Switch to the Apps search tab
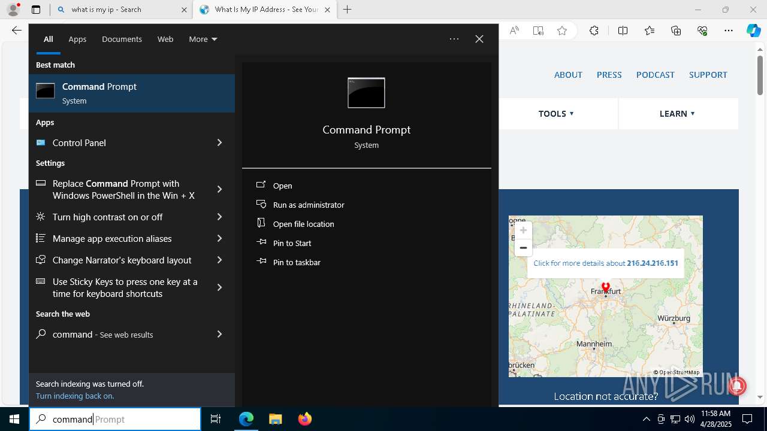767x431 pixels. point(77,39)
